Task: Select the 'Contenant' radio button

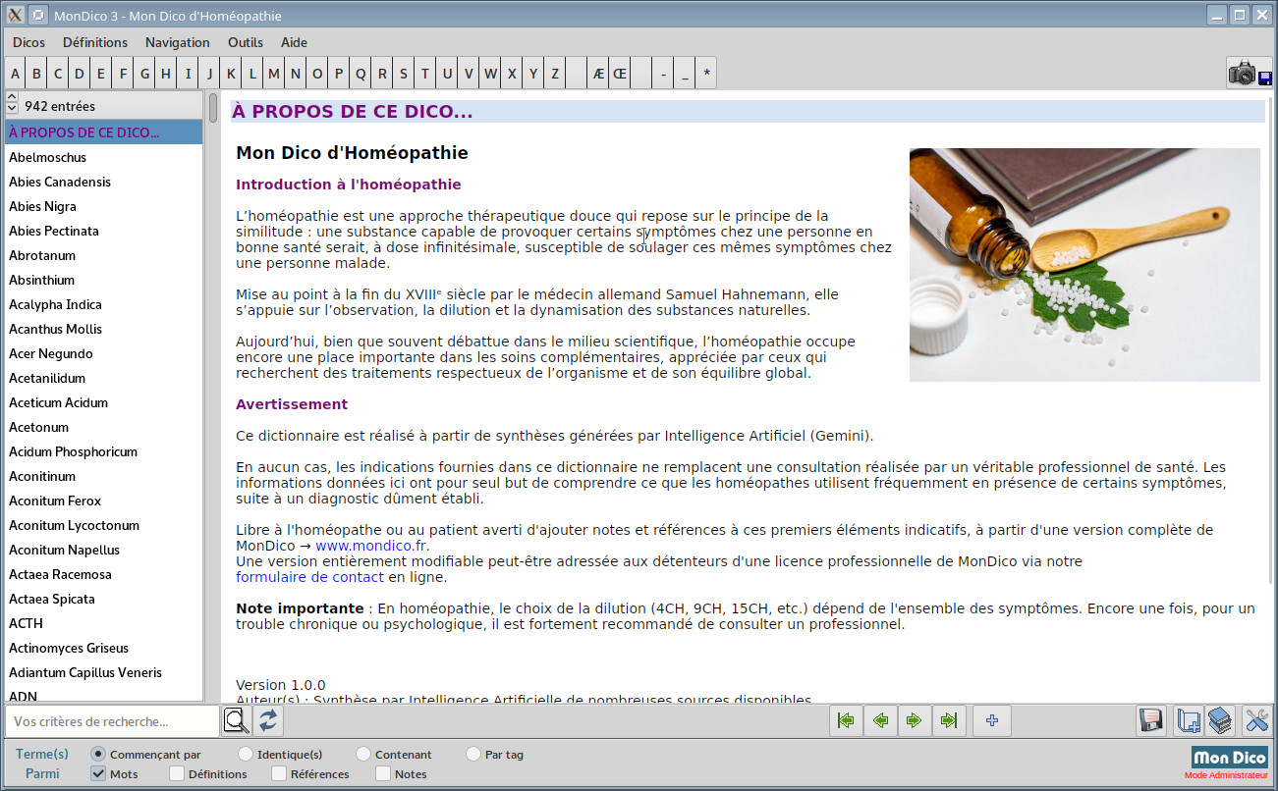Action: tap(363, 755)
